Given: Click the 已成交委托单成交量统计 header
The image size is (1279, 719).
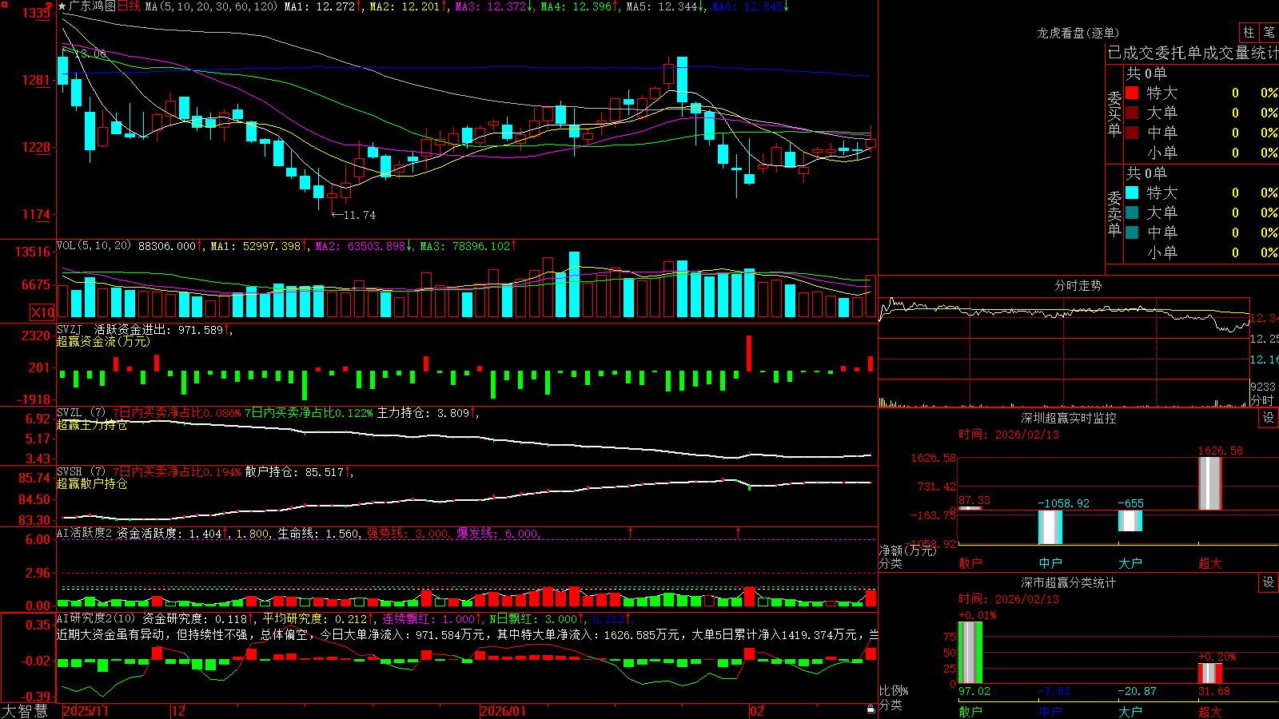Looking at the screenshot, I should tap(1193, 53).
